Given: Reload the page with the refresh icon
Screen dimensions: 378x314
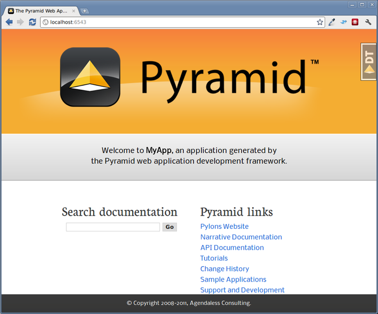Looking at the screenshot, I should tap(32, 22).
